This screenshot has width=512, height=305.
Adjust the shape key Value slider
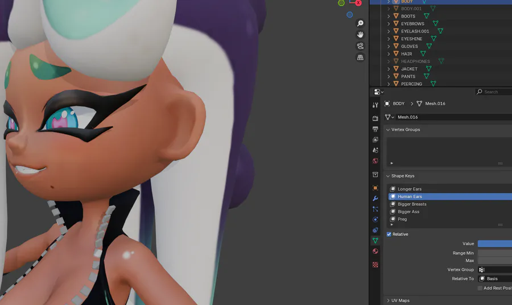tap(495, 244)
